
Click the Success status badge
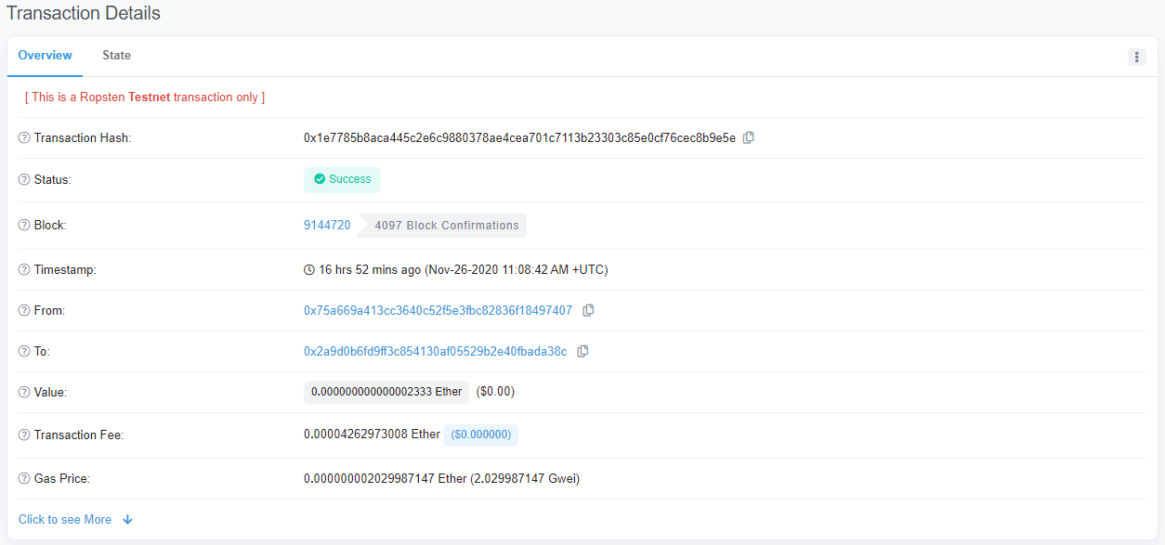pyautogui.click(x=342, y=179)
